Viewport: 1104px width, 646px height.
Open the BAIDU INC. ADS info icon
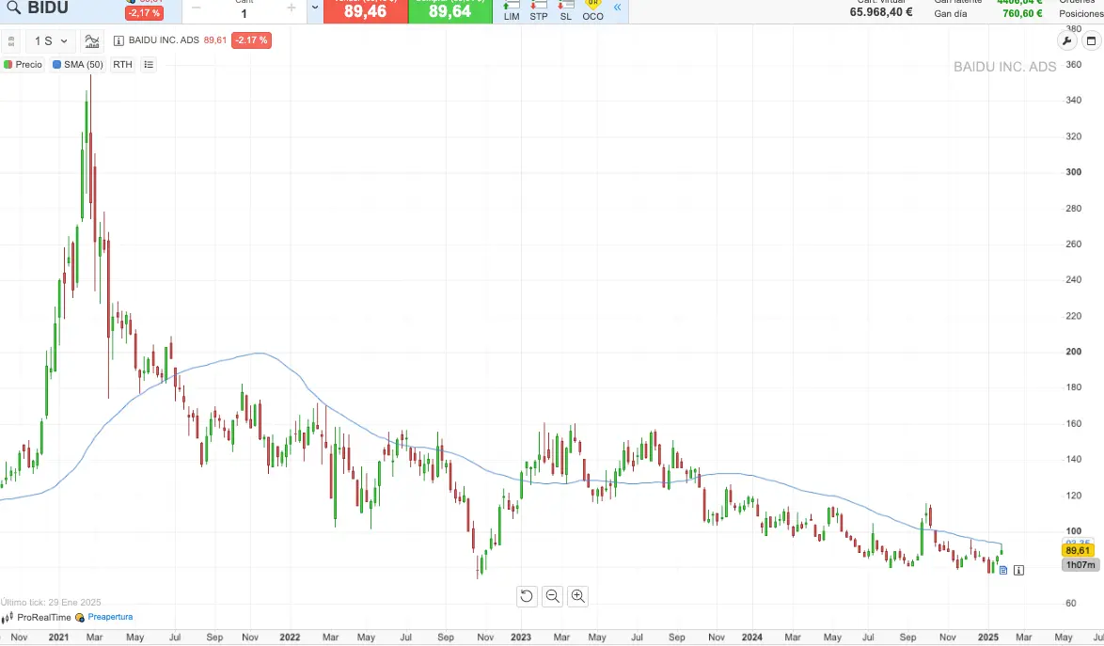118,40
